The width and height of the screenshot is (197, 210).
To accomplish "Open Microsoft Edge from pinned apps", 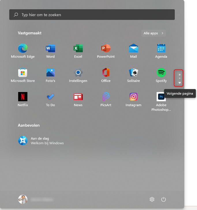I will pos(23,51).
